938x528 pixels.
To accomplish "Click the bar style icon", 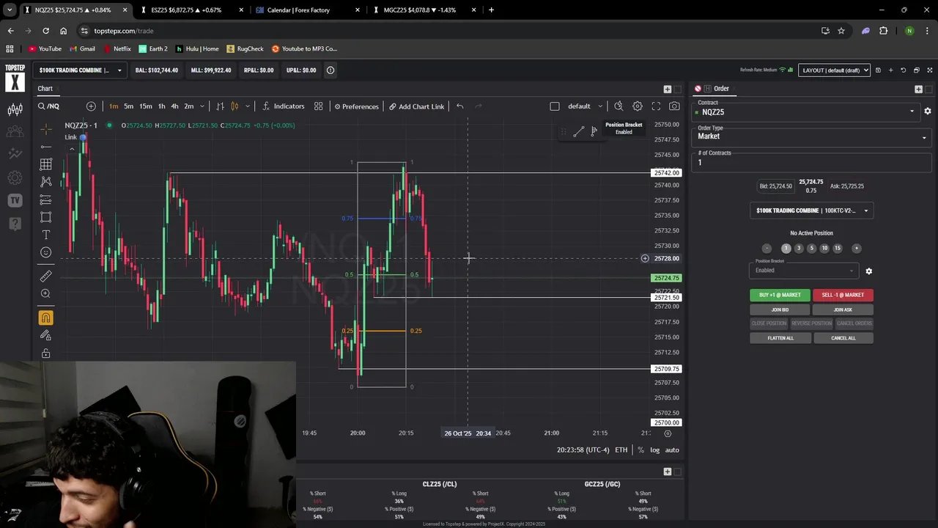I will (220, 106).
